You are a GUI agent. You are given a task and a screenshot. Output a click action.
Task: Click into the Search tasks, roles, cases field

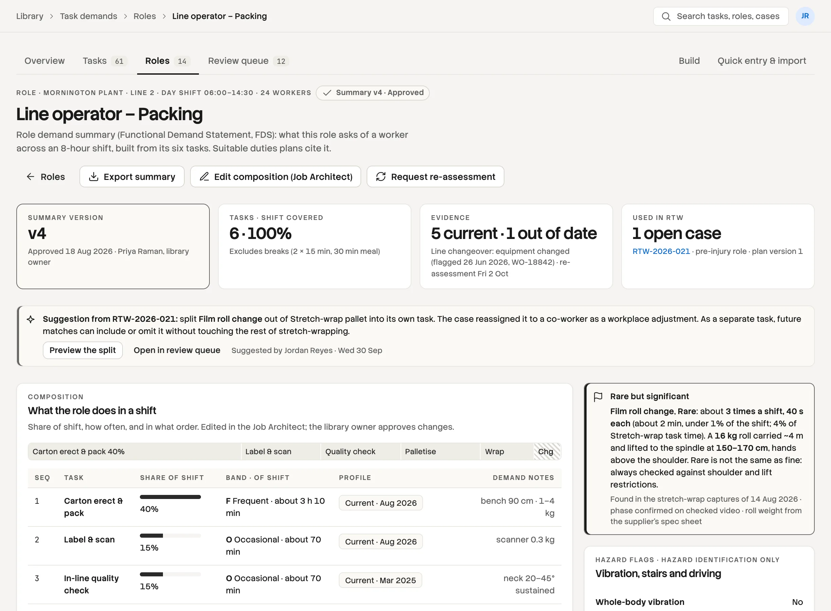pyautogui.click(x=720, y=16)
